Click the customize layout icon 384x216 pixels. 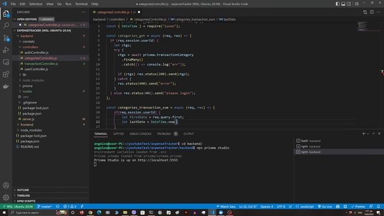[x=356, y=4]
